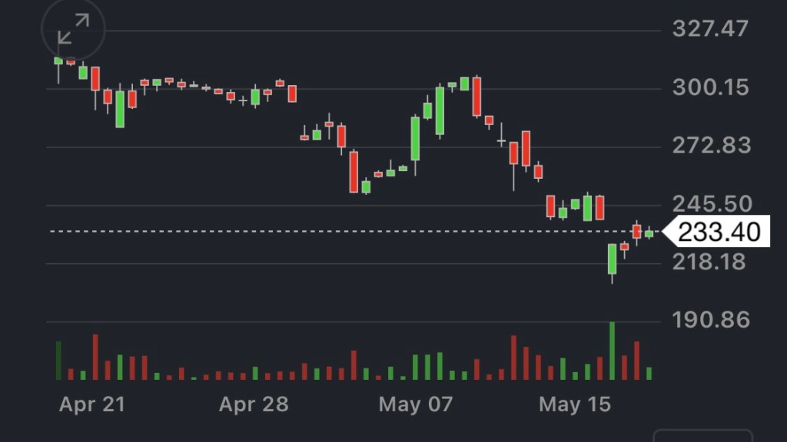
Task: Select the red candlestick beside the 233.40 label
Action: (636, 231)
